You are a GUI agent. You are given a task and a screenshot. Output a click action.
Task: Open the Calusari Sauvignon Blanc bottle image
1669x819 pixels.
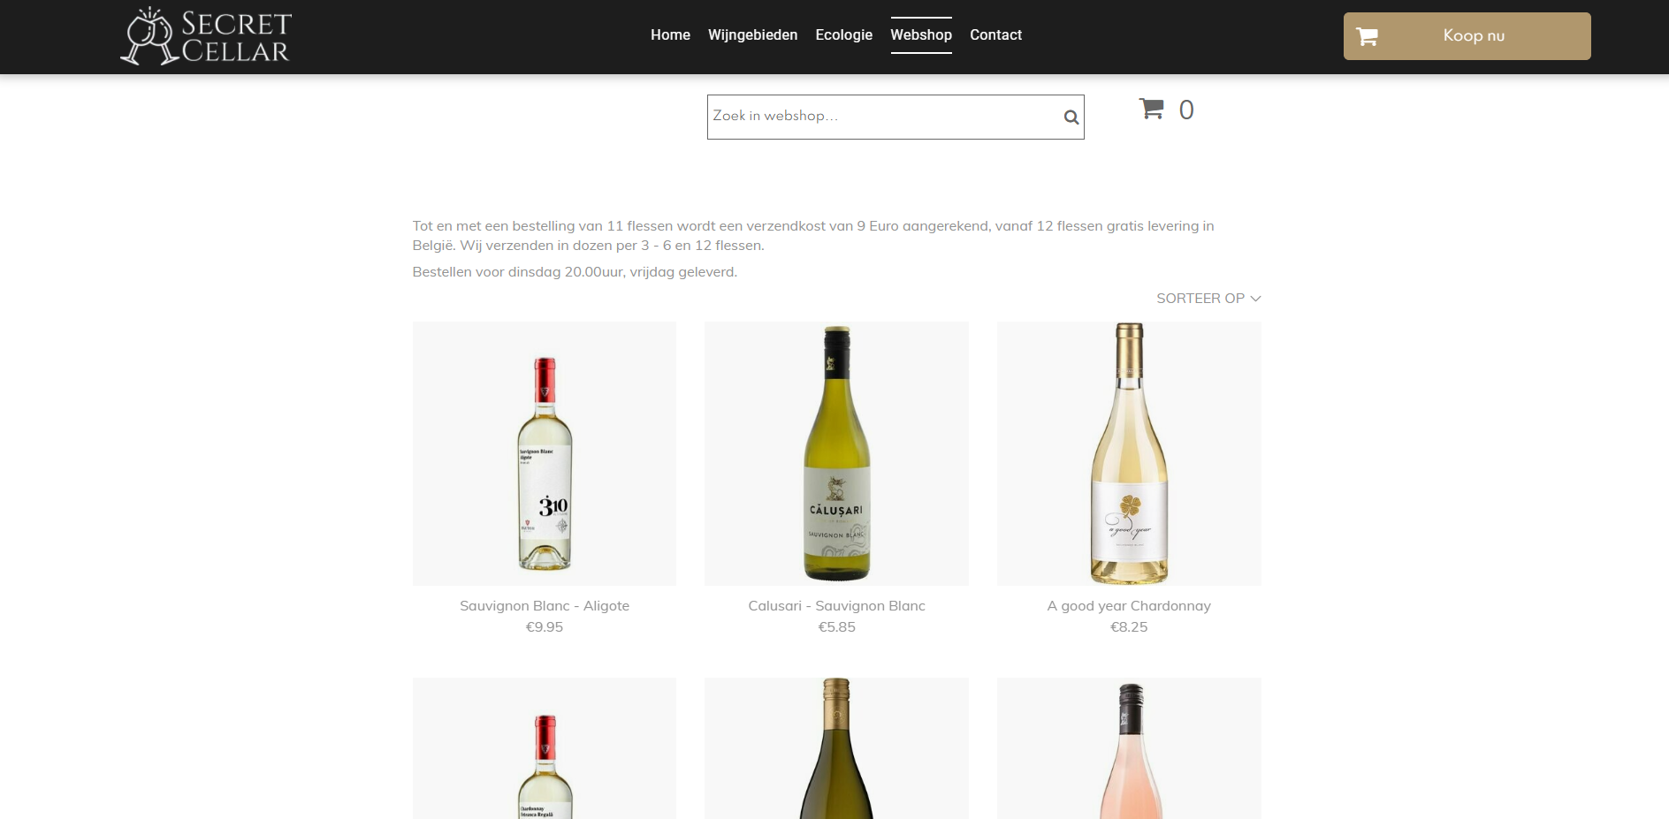click(836, 453)
